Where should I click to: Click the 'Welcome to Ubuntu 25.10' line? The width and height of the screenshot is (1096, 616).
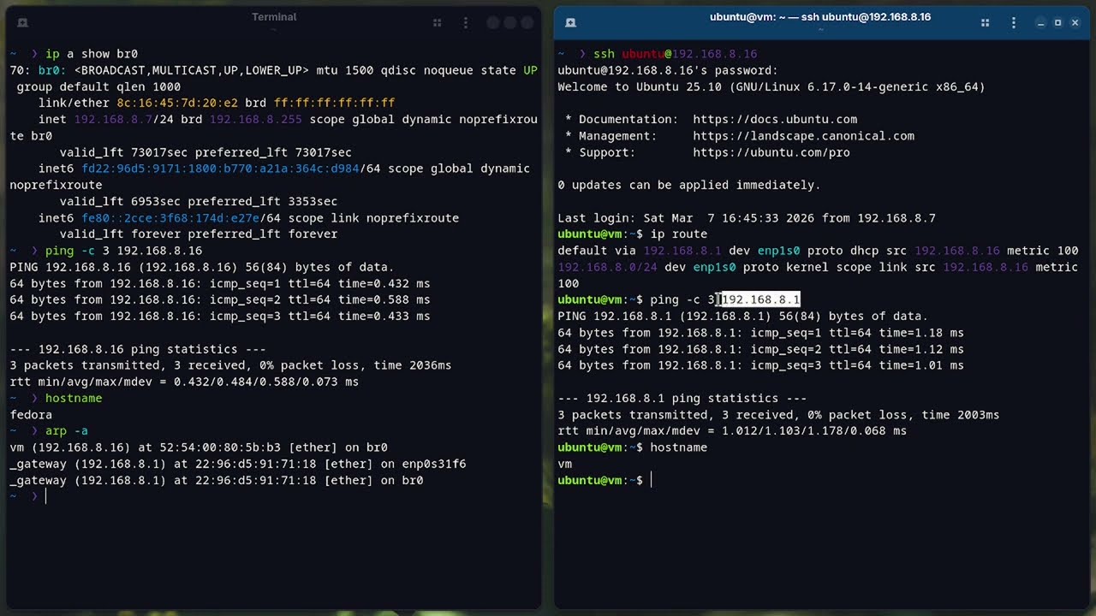(771, 86)
